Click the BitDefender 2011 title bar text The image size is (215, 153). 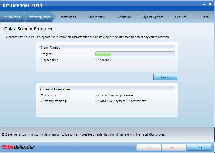point(23,5)
